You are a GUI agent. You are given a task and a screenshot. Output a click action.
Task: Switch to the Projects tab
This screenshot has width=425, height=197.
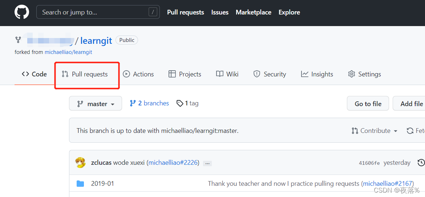coord(185,74)
